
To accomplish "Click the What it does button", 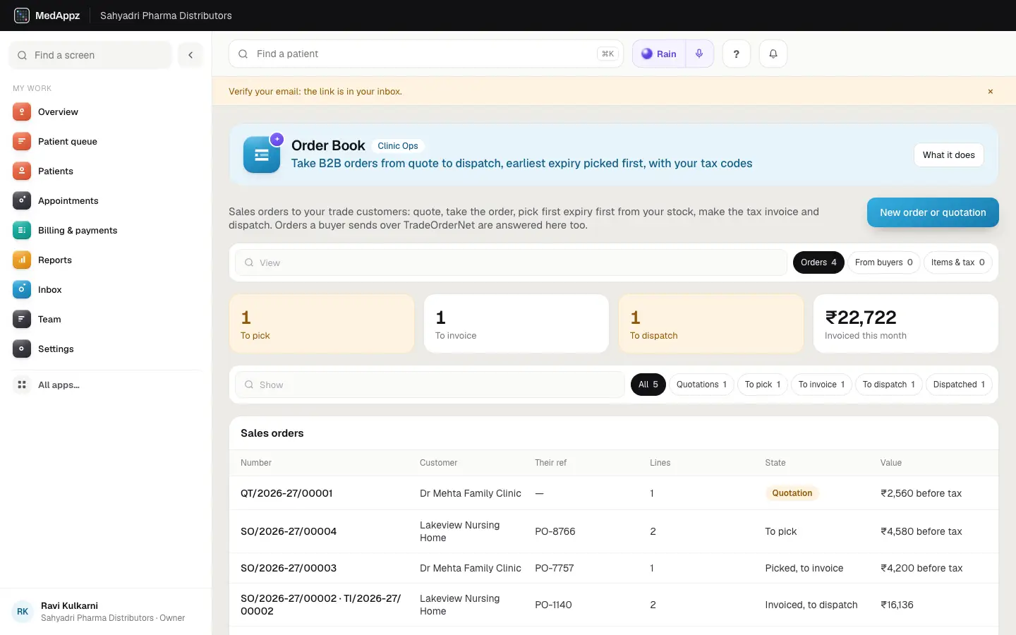I will tap(949, 155).
